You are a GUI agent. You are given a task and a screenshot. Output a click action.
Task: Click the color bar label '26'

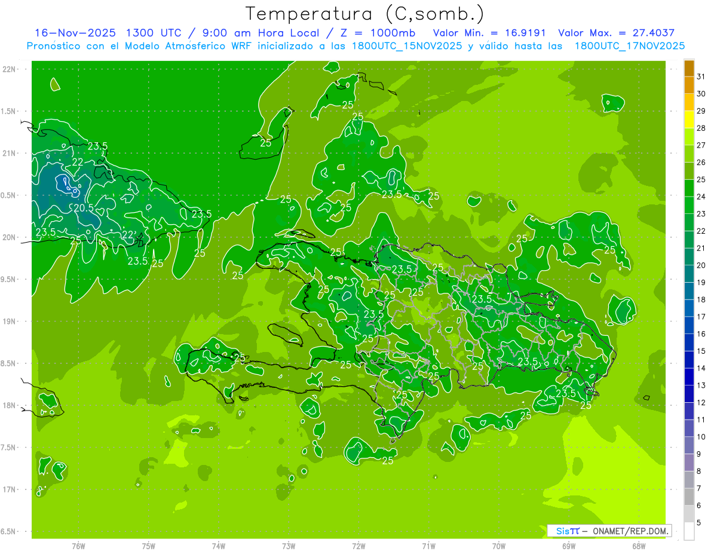tap(701, 162)
